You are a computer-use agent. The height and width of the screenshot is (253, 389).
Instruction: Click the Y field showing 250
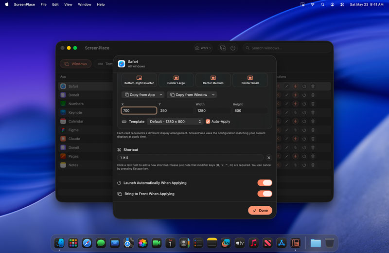(x=176, y=110)
